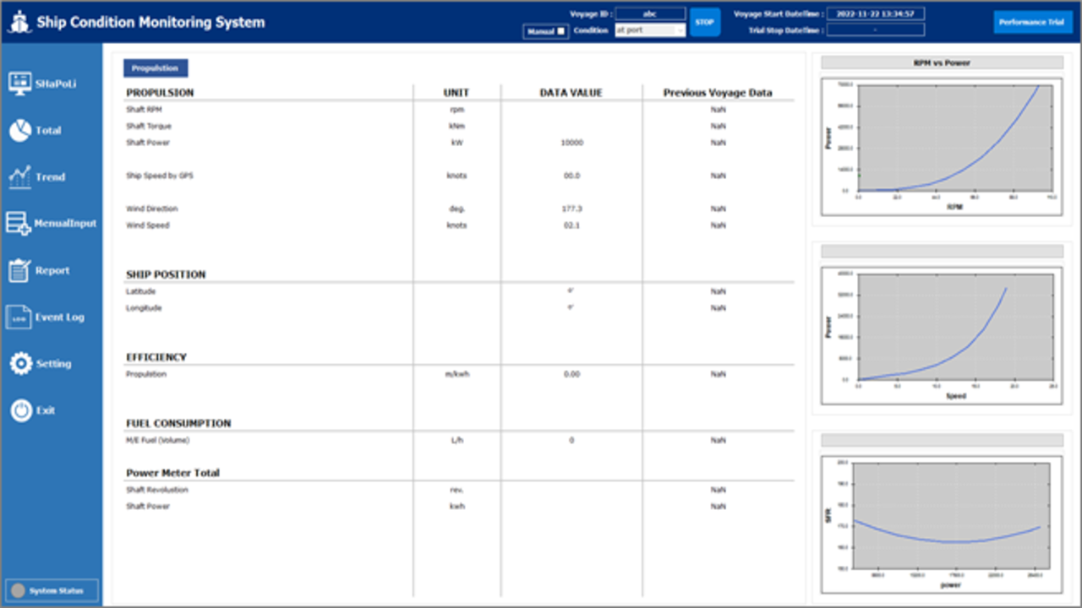Click the System Status indicator light
This screenshot has height=608, width=1082.
tap(18, 590)
